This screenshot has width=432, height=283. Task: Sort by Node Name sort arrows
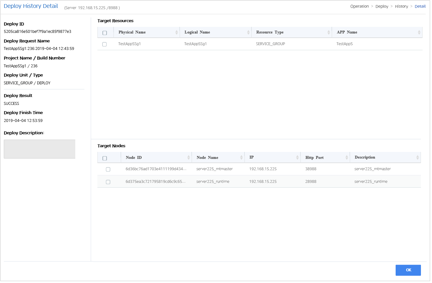click(x=241, y=157)
